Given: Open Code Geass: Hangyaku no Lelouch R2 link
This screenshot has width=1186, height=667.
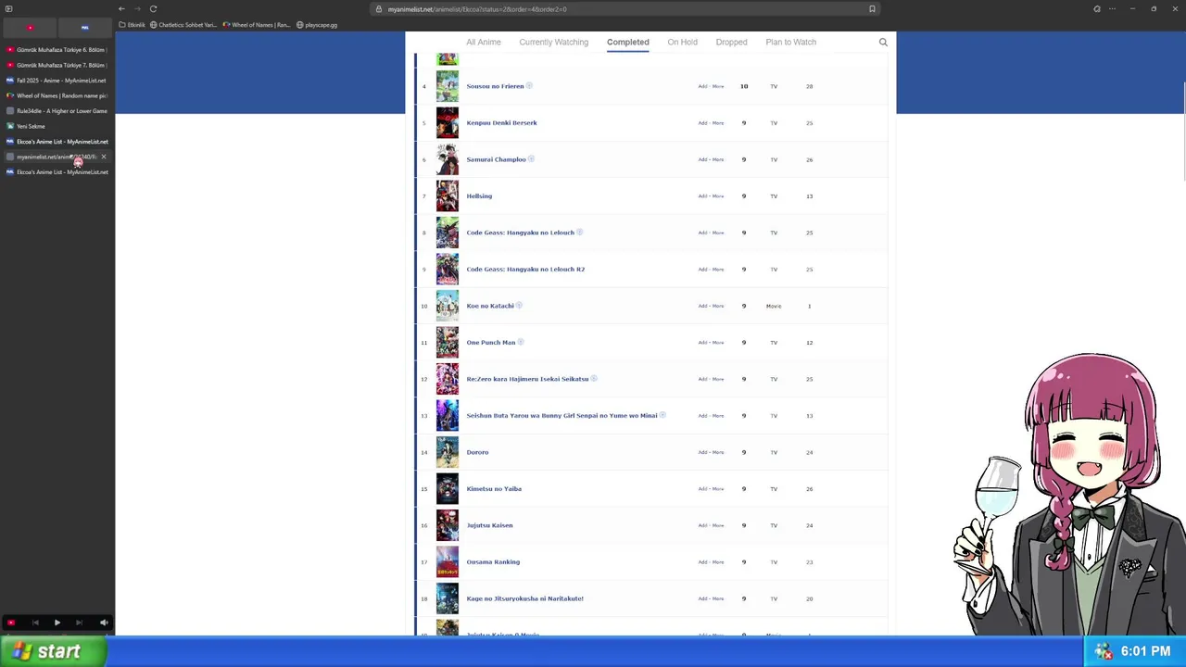Looking at the screenshot, I should coord(525,270).
